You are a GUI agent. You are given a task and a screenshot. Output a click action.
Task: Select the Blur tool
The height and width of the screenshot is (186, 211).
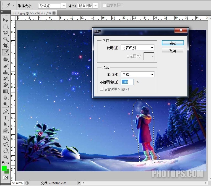click(6, 98)
